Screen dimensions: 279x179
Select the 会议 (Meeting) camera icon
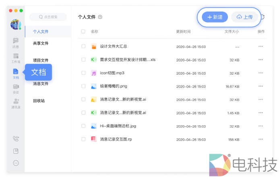click(16, 87)
